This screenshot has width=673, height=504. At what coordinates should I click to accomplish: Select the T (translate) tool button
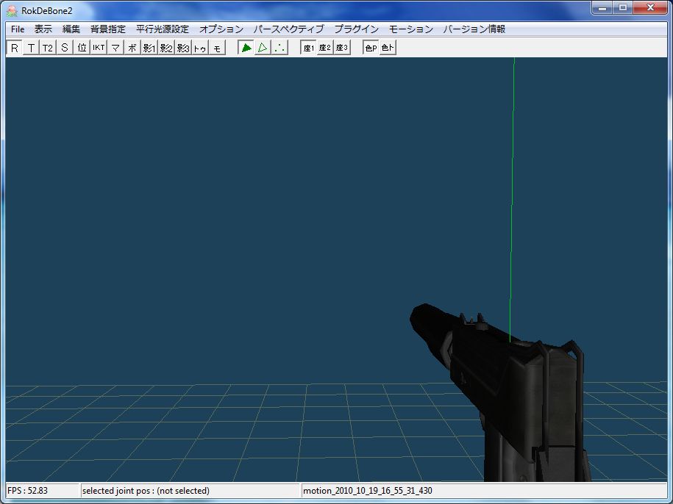(31, 48)
